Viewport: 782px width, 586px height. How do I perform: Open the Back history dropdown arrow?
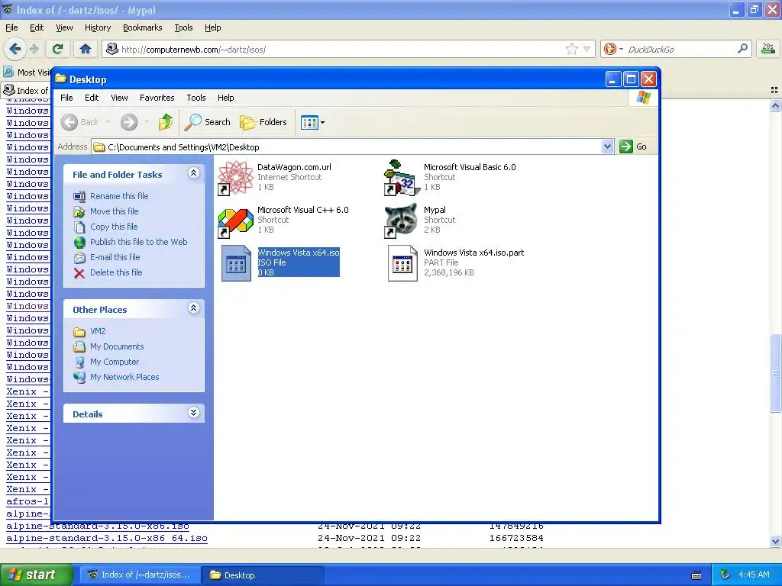tap(108, 122)
